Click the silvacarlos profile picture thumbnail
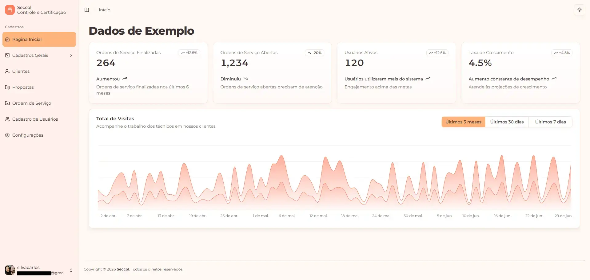 10,270
